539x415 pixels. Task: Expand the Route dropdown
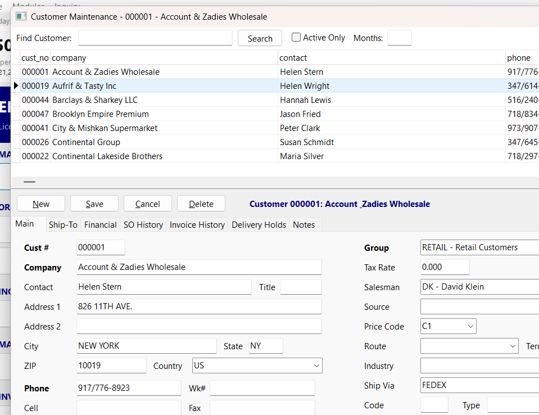coord(513,346)
